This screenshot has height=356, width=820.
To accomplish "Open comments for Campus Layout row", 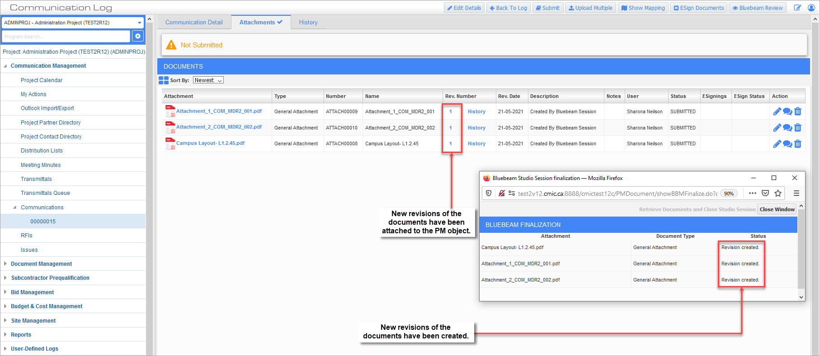I will click(x=787, y=144).
